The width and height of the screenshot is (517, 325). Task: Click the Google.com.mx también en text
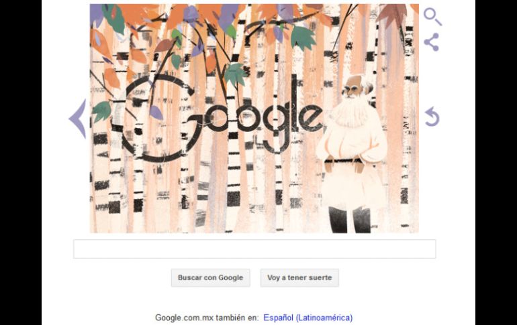tap(207, 318)
